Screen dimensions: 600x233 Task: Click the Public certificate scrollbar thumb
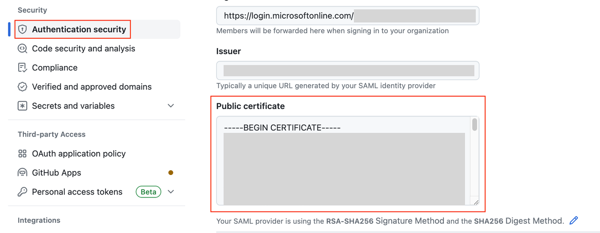point(474,125)
